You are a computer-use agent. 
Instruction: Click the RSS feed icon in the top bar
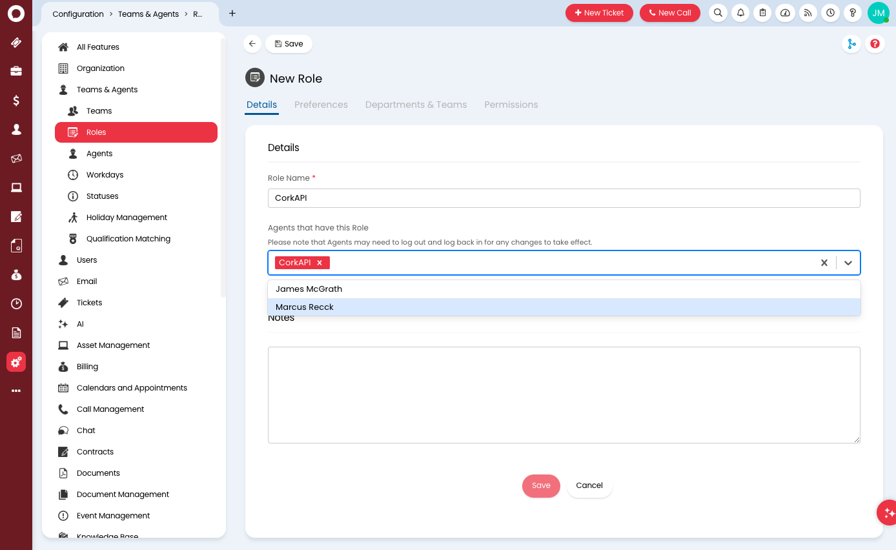[x=808, y=13]
